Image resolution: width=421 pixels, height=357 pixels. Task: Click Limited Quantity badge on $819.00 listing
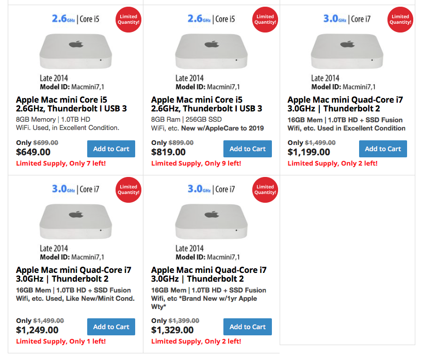pyautogui.click(x=265, y=20)
